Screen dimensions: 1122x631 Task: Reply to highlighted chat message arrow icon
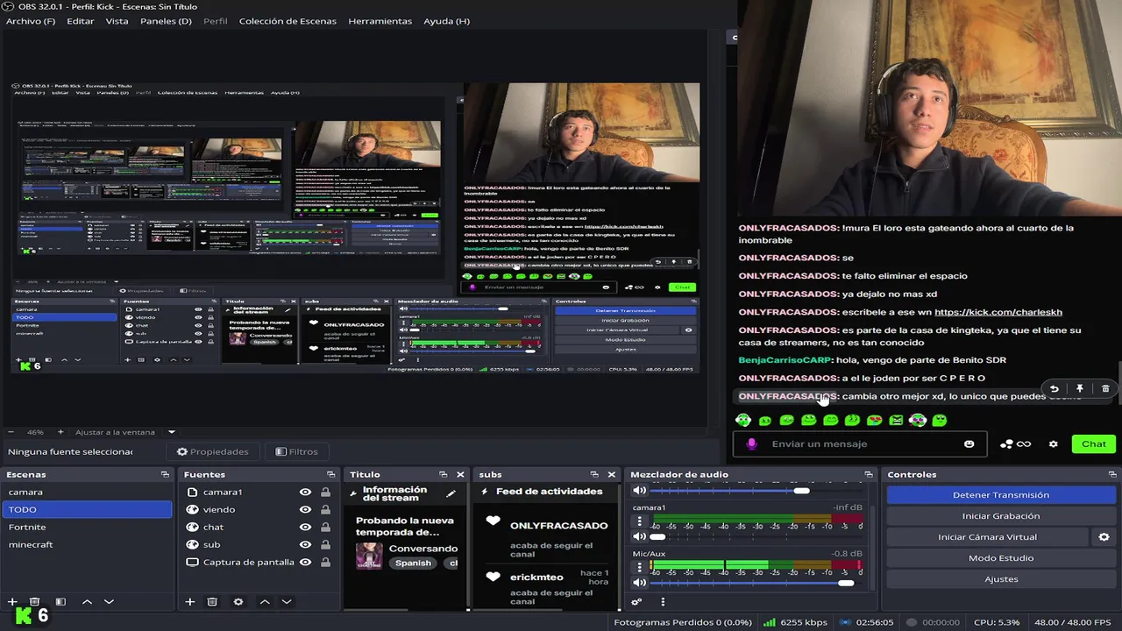[x=1055, y=388]
